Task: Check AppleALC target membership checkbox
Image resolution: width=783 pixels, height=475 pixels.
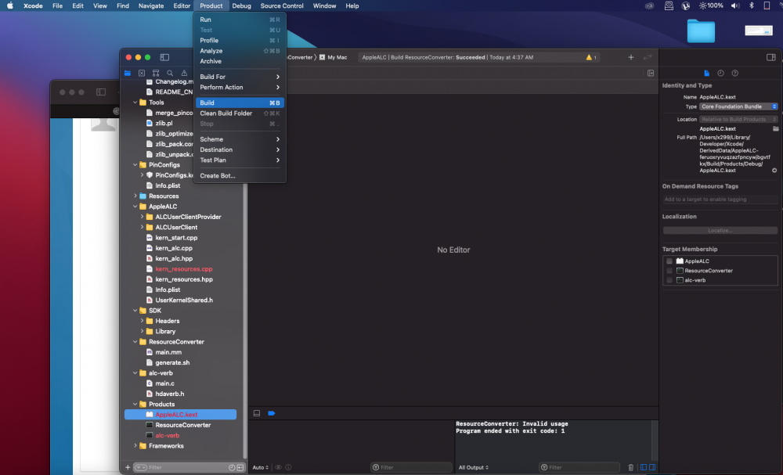Action: tap(669, 261)
